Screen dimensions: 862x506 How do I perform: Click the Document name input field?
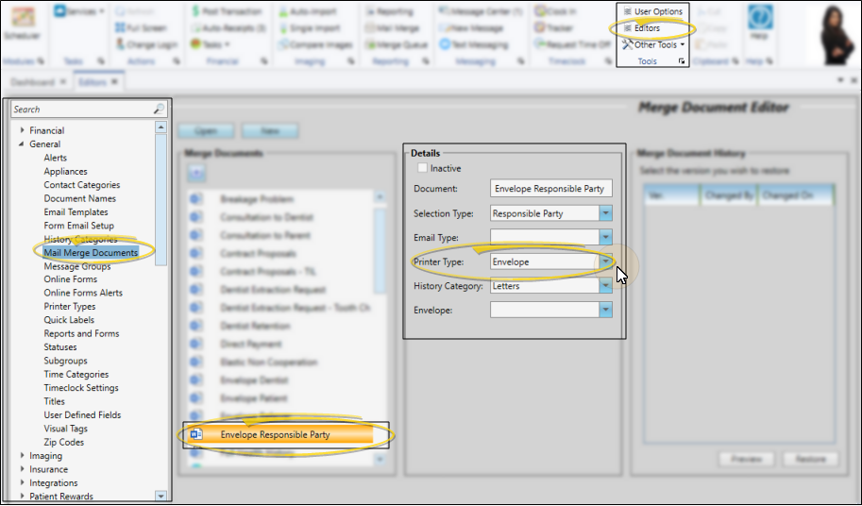pos(551,189)
